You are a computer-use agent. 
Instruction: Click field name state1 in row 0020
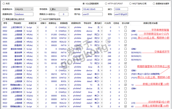89,96
